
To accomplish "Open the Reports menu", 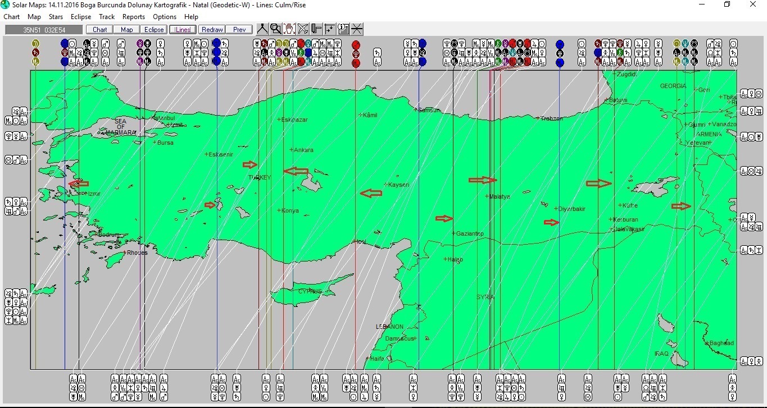I will pos(134,17).
